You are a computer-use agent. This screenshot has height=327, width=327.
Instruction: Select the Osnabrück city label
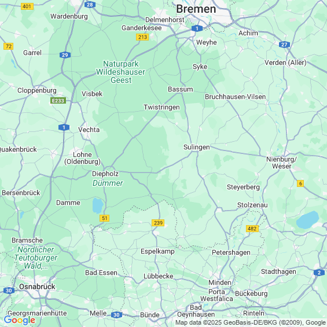(37, 286)
